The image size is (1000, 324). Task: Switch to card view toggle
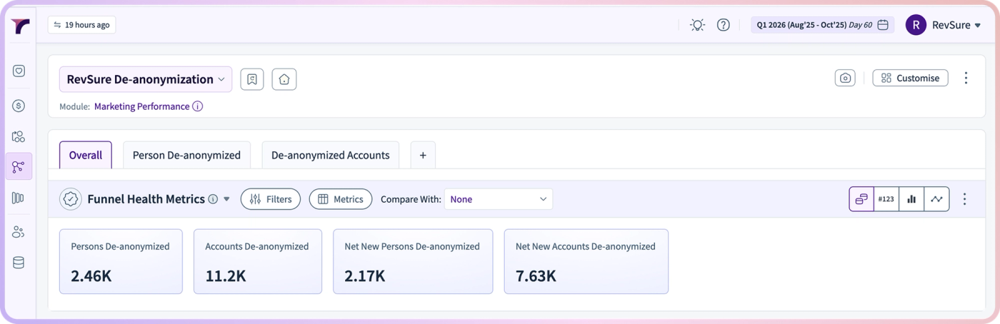pos(861,199)
